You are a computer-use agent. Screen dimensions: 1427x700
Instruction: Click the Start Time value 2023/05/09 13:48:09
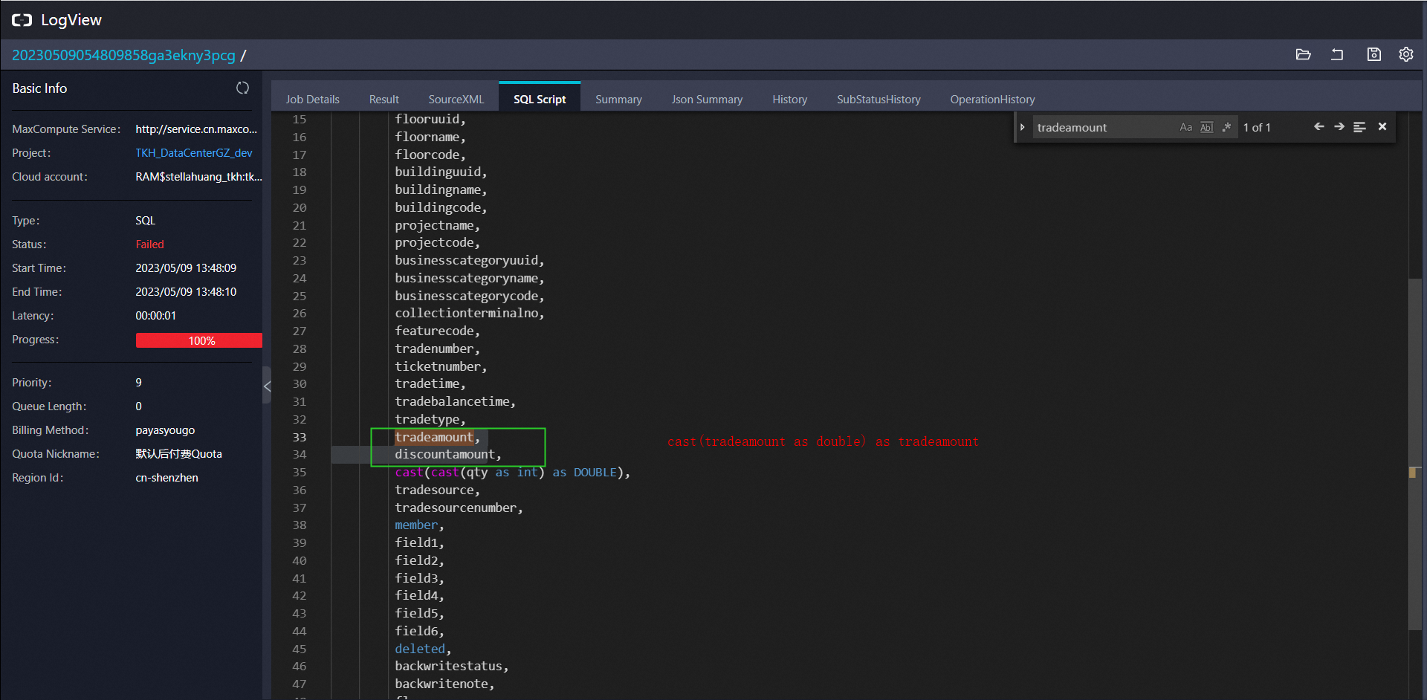tap(186, 268)
